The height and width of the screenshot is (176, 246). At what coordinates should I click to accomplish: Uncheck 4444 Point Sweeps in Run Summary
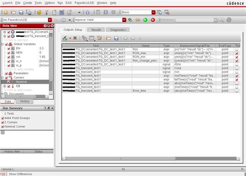3,118
